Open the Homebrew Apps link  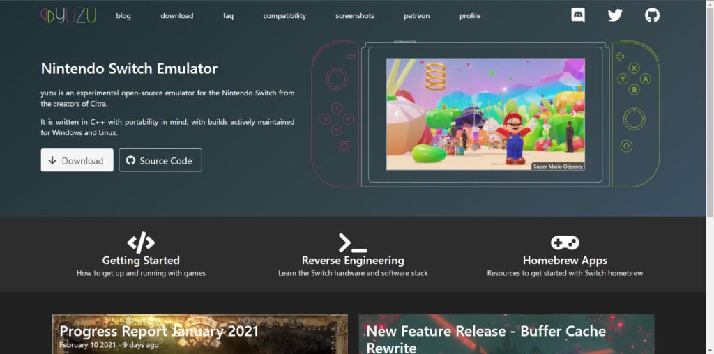tap(565, 260)
